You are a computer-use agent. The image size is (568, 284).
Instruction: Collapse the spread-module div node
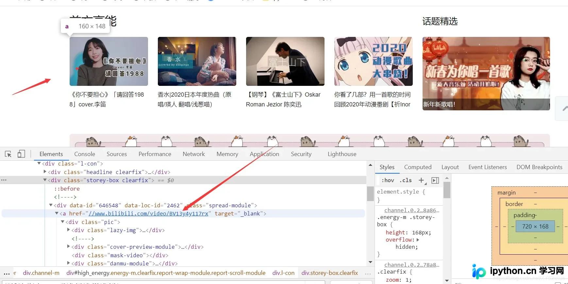(51, 205)
